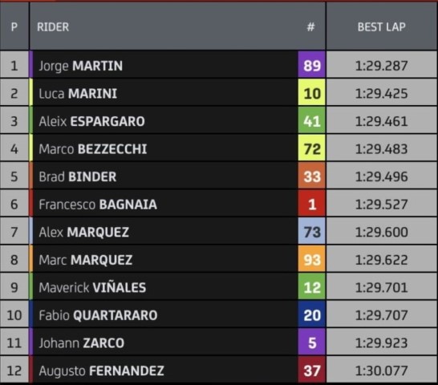Click the P position column header
The width and height of the screenshot is (438, 385).
[x=14, y=26]
